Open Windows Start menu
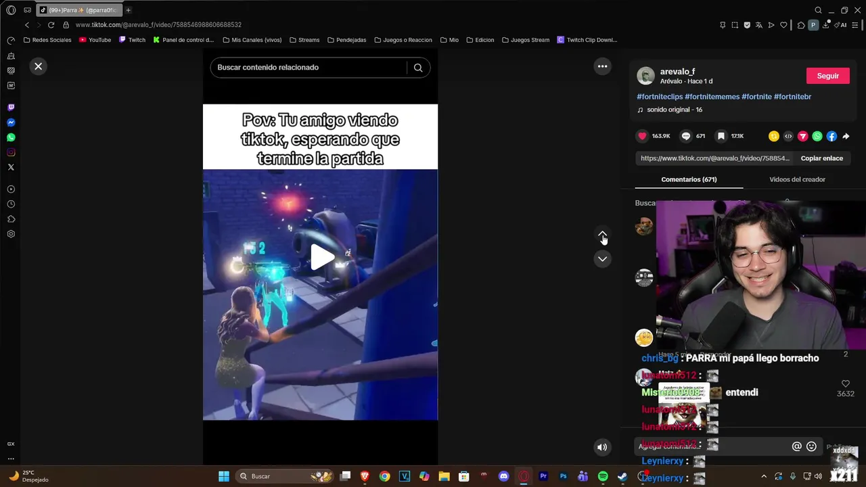The width and height of the screenshot is (866, 487). click(x=223, y=476)
